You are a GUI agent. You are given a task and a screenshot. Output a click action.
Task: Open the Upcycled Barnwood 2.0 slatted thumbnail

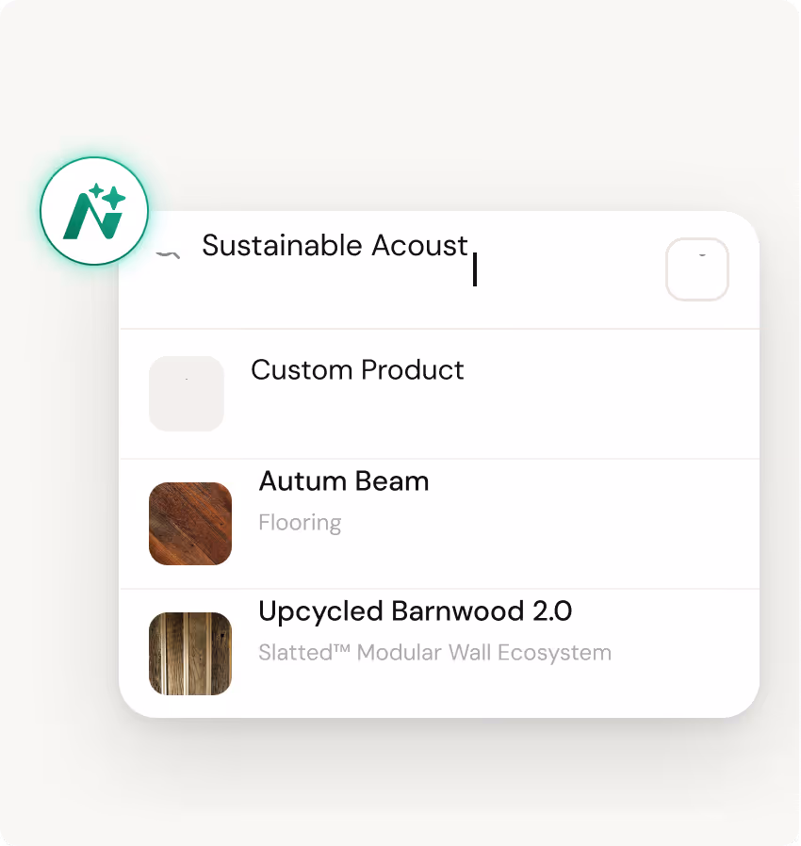coord(190,654)
